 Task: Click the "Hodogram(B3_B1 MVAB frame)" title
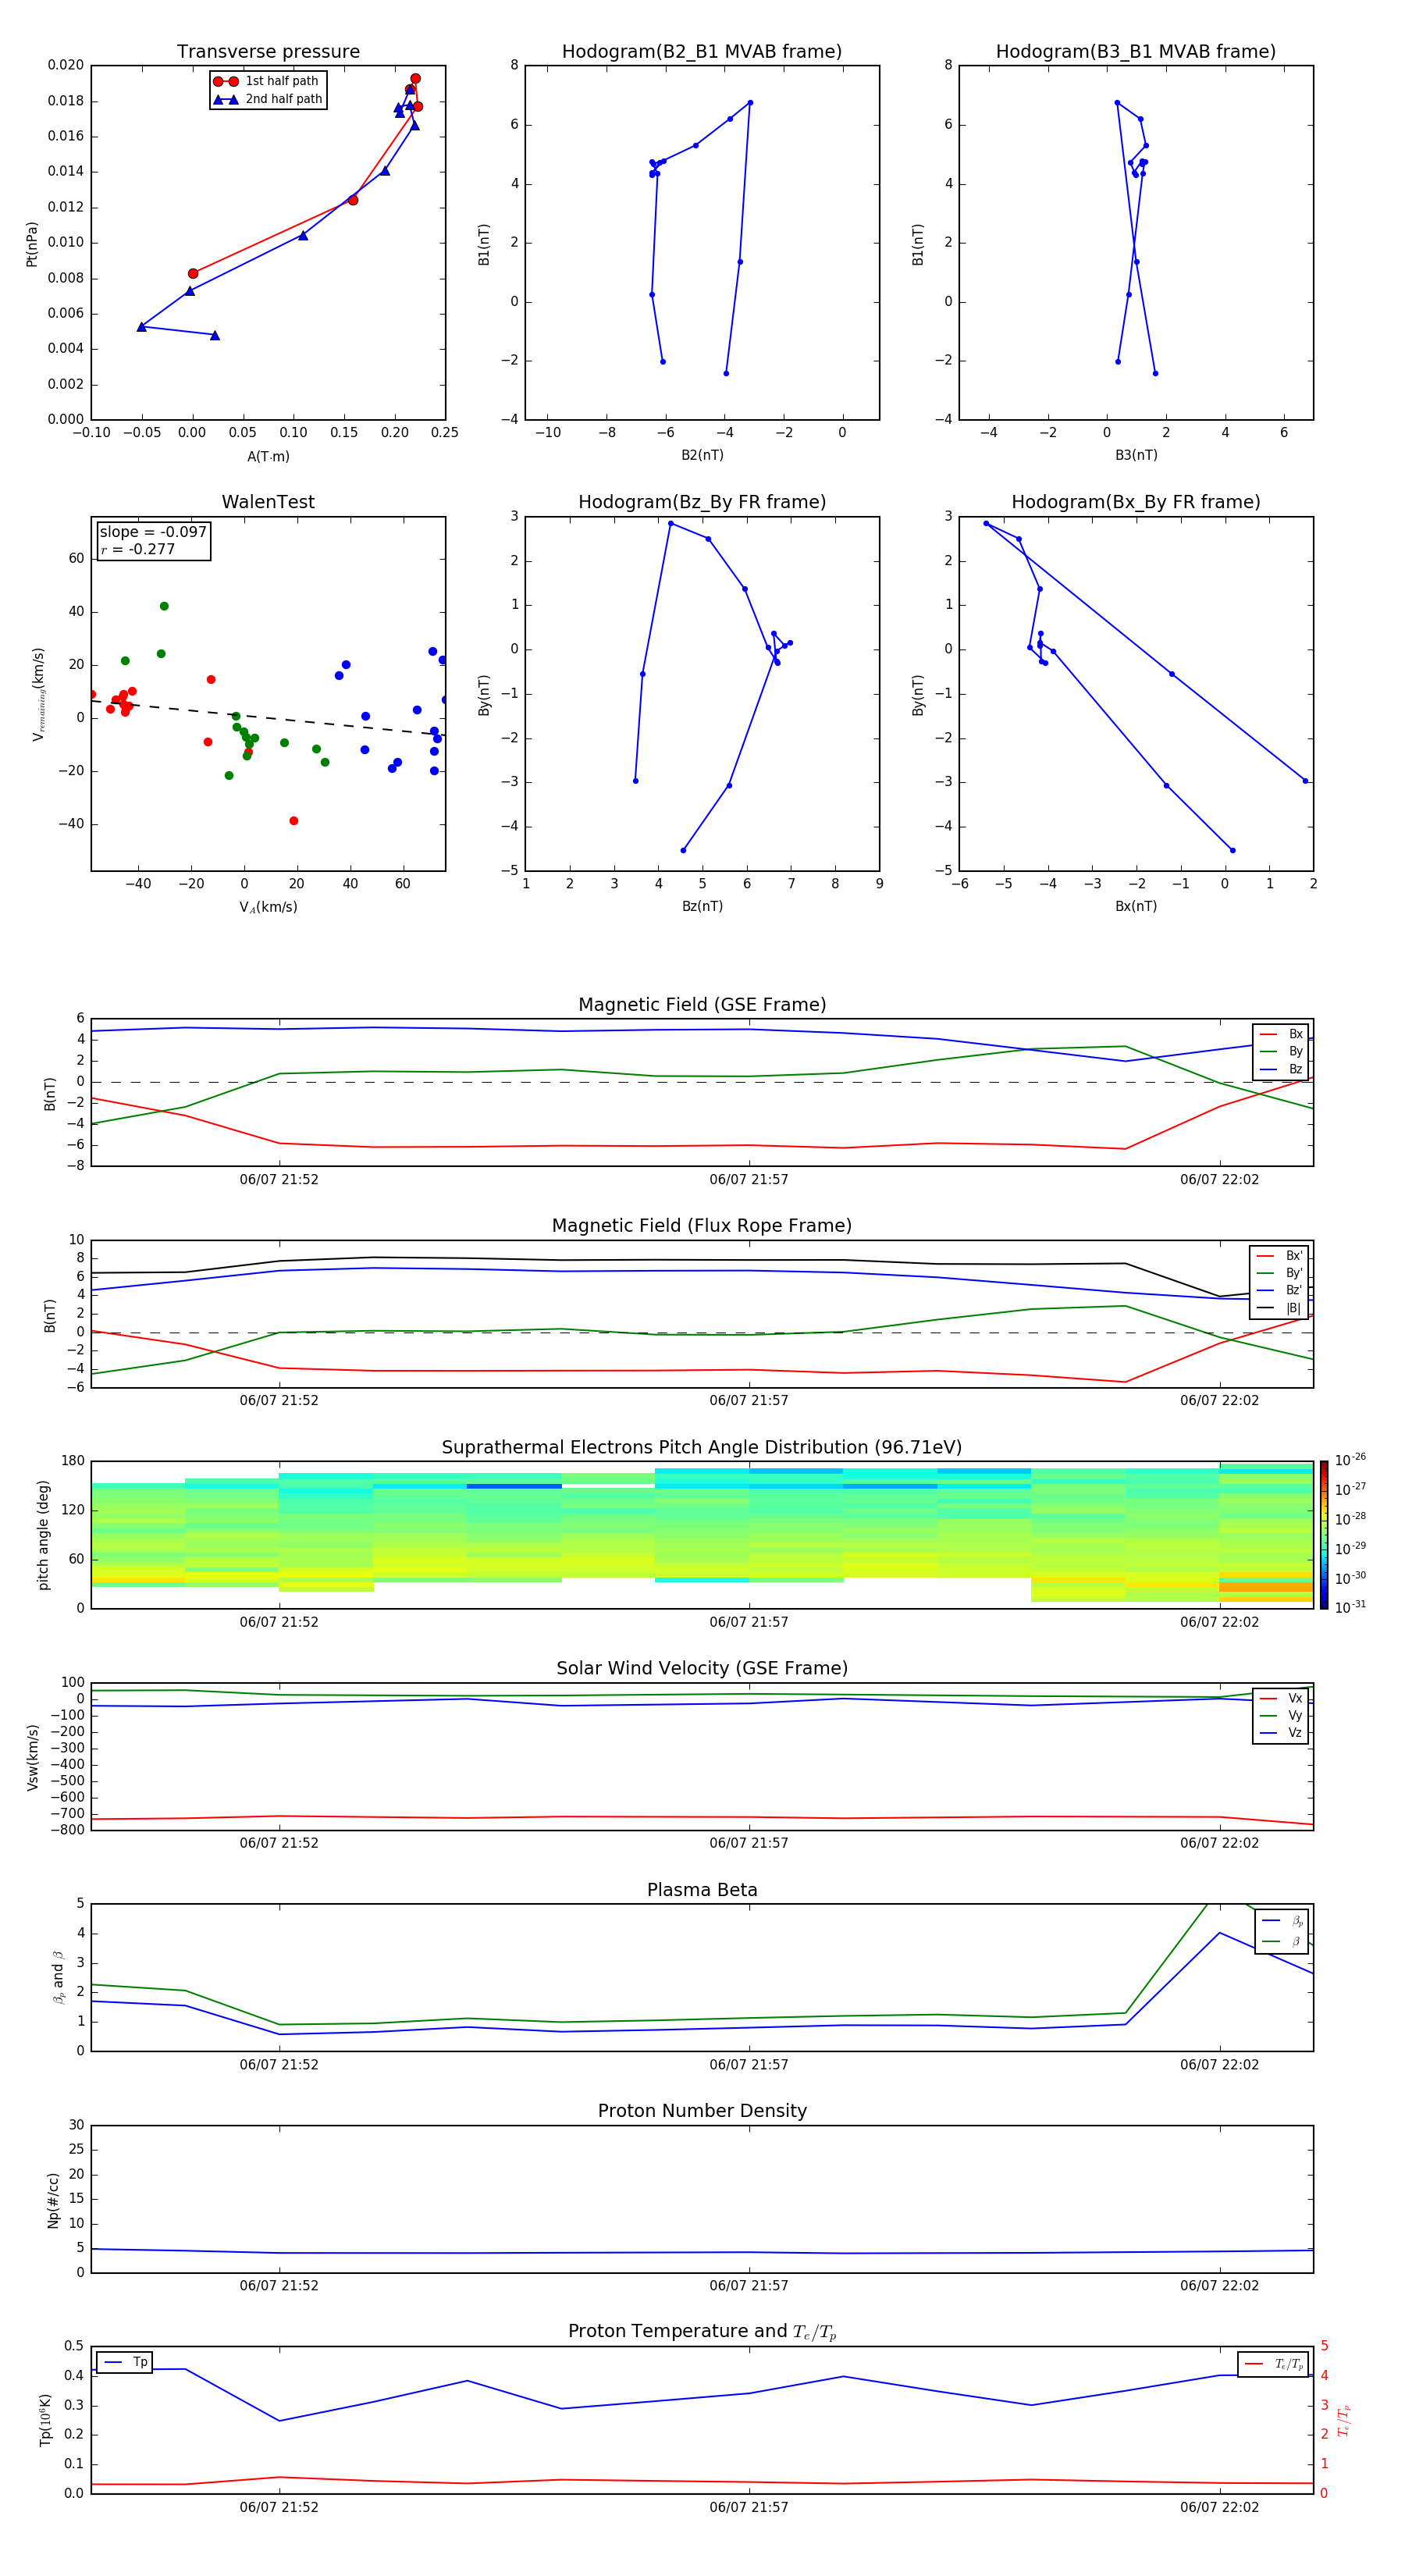pos(1135,52)
